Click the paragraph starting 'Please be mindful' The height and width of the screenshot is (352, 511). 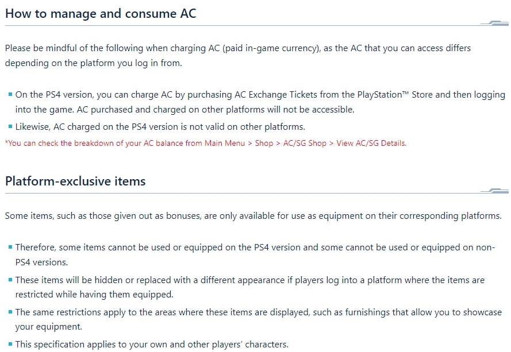[x=238, y=55]
